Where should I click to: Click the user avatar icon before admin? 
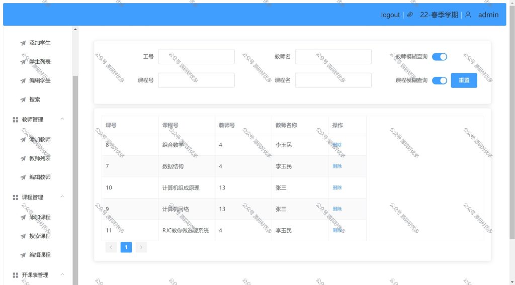(x=468, y=15)
